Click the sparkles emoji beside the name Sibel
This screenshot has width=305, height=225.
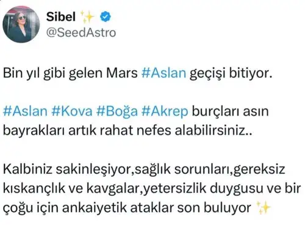coord(87,16)
